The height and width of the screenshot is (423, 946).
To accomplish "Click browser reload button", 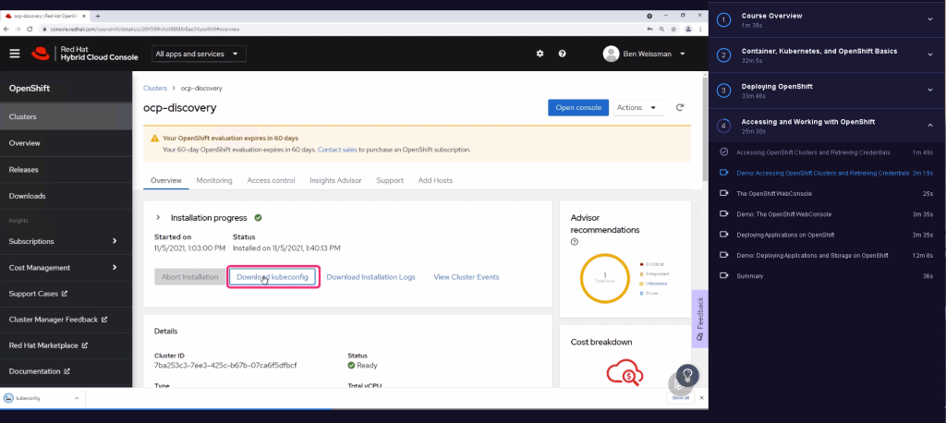I will [30, 29].
